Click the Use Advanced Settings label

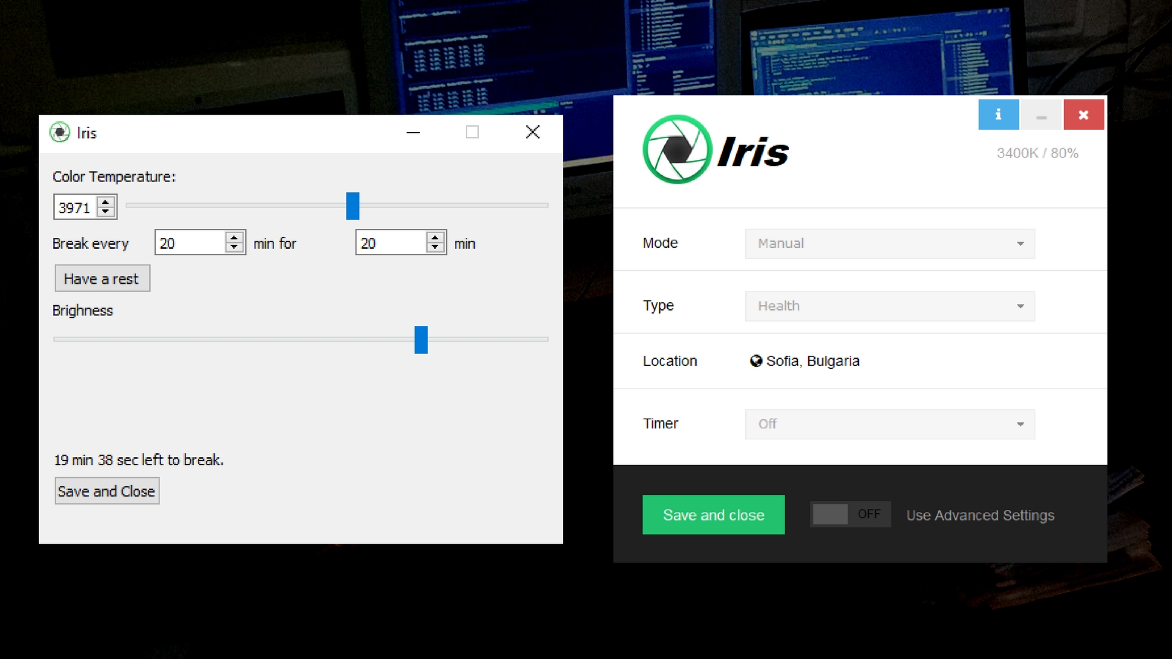[x=980, y=516]
